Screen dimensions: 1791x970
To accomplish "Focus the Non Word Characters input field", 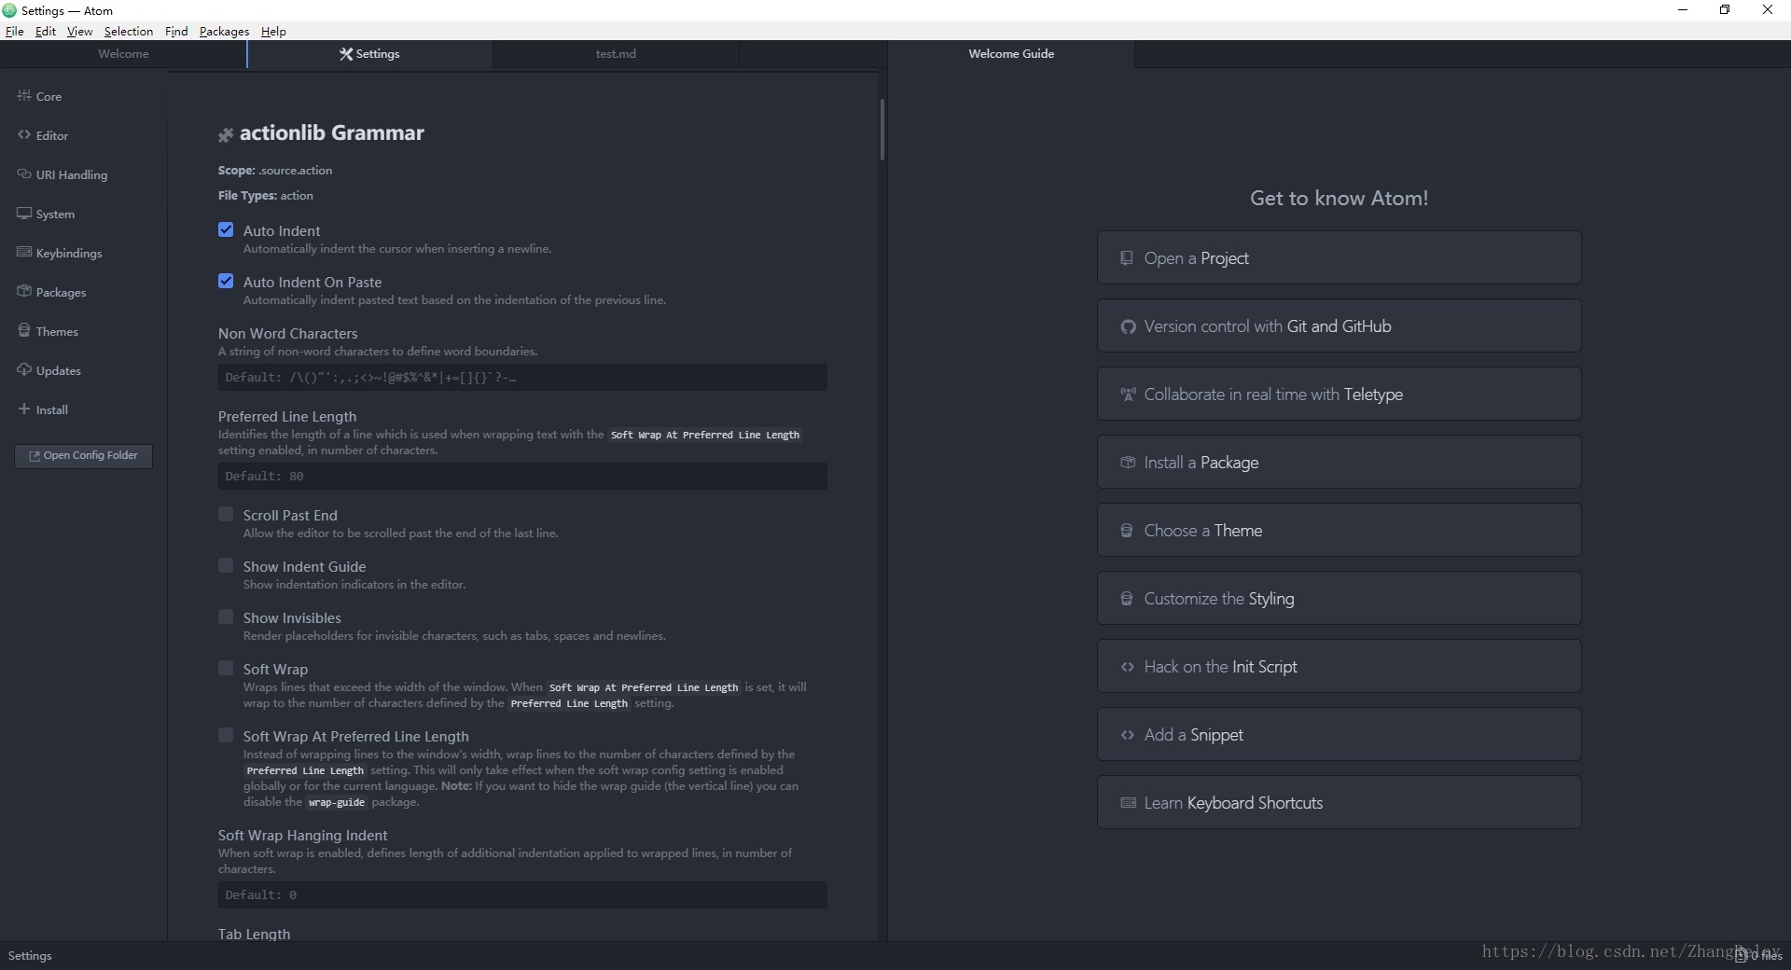I will 522,377.
